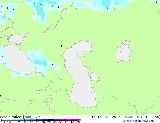The height and width of the screenshot is (123, 160).
Task: Click the 40–45 mm magenta legend swatch
Action: tap(68, 120)
